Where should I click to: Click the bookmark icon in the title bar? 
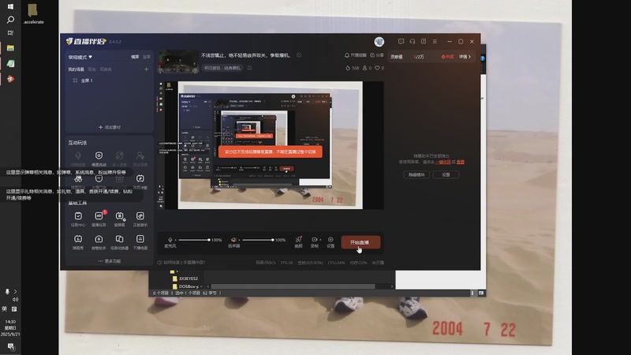[x=424, y=42]
